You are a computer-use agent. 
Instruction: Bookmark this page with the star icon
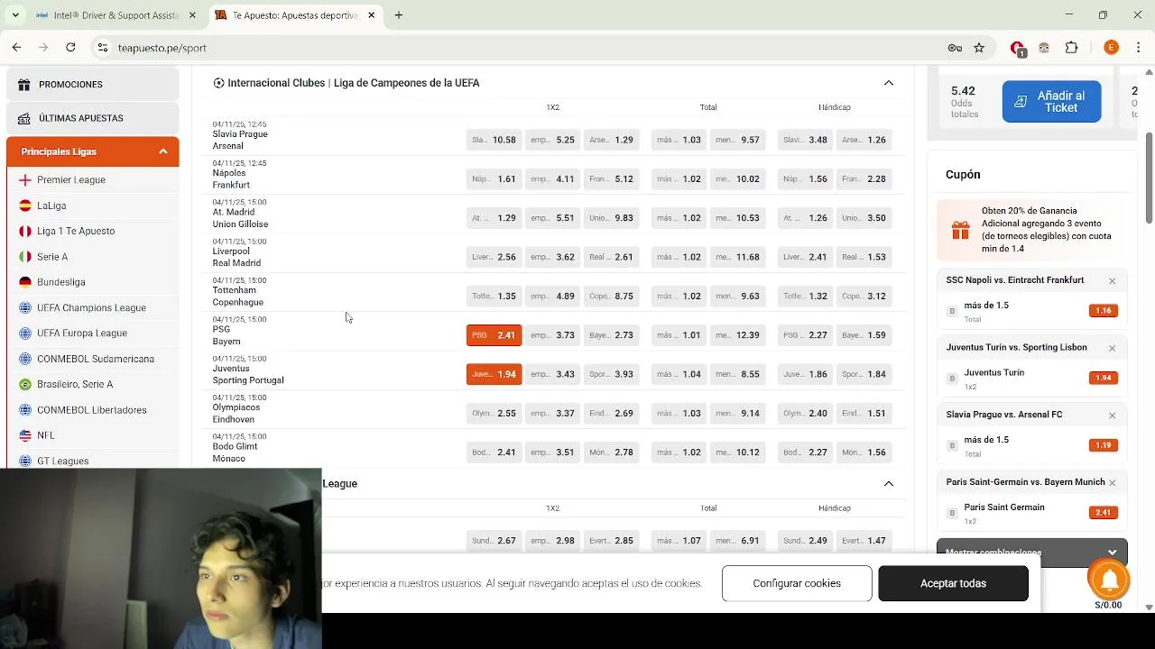[x=979, y=48]
